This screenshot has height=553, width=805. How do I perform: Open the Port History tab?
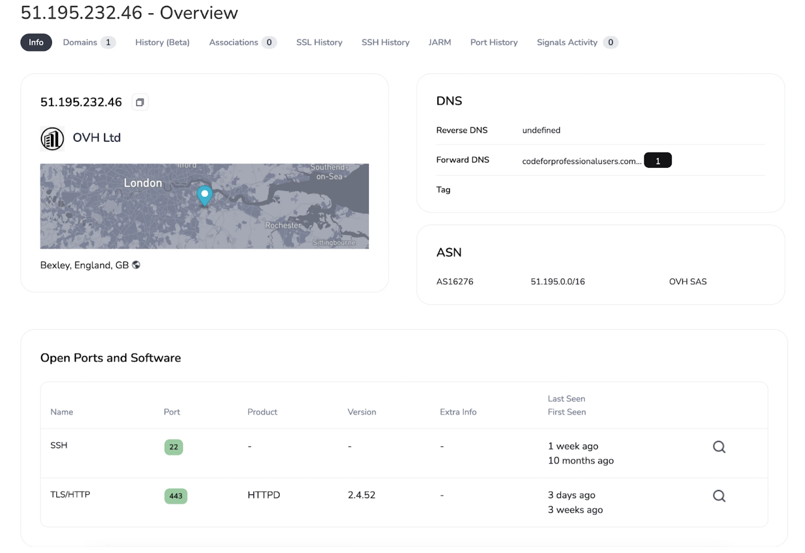(494, 42)
